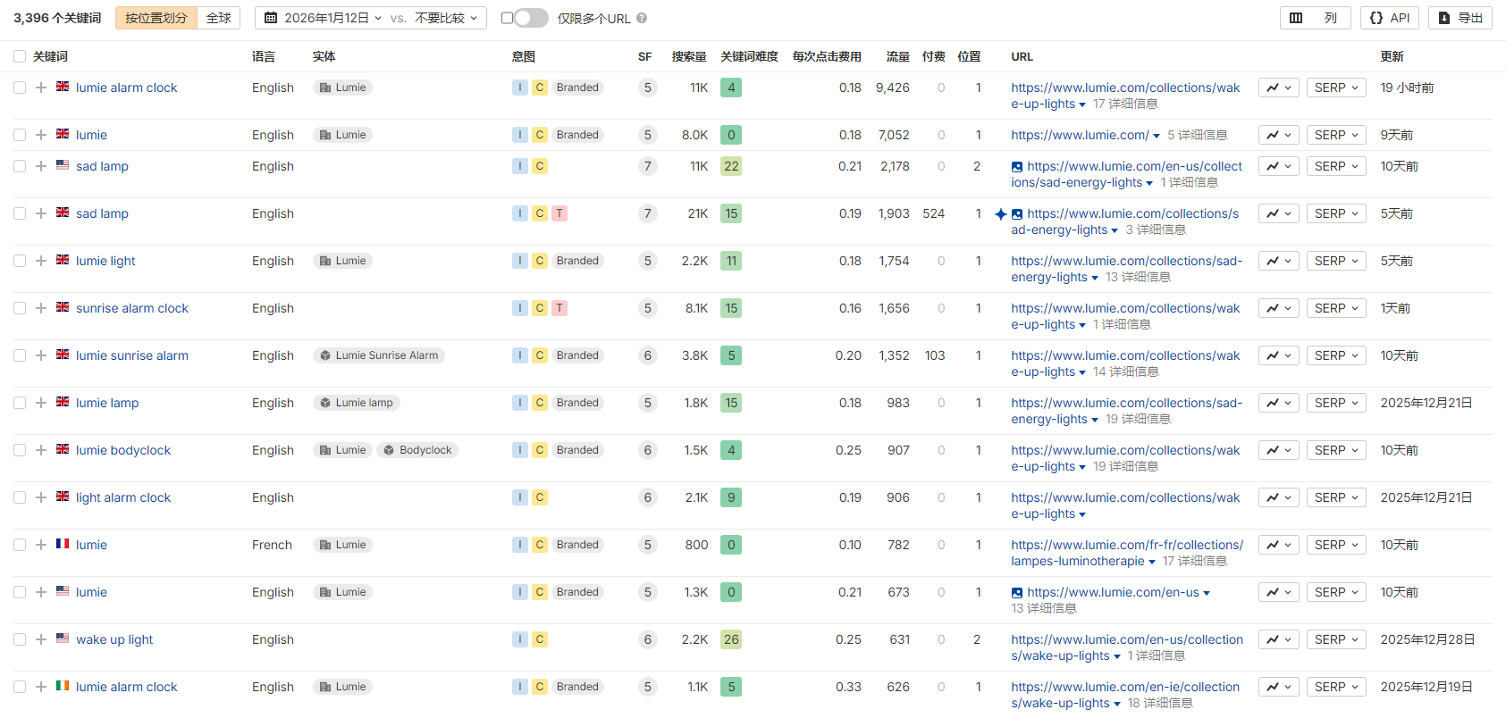Click image icon before the lumie.com/en-us URL
Image resolution: width=1506 pixels, height=718 pixels.
tap(1017, 593)
